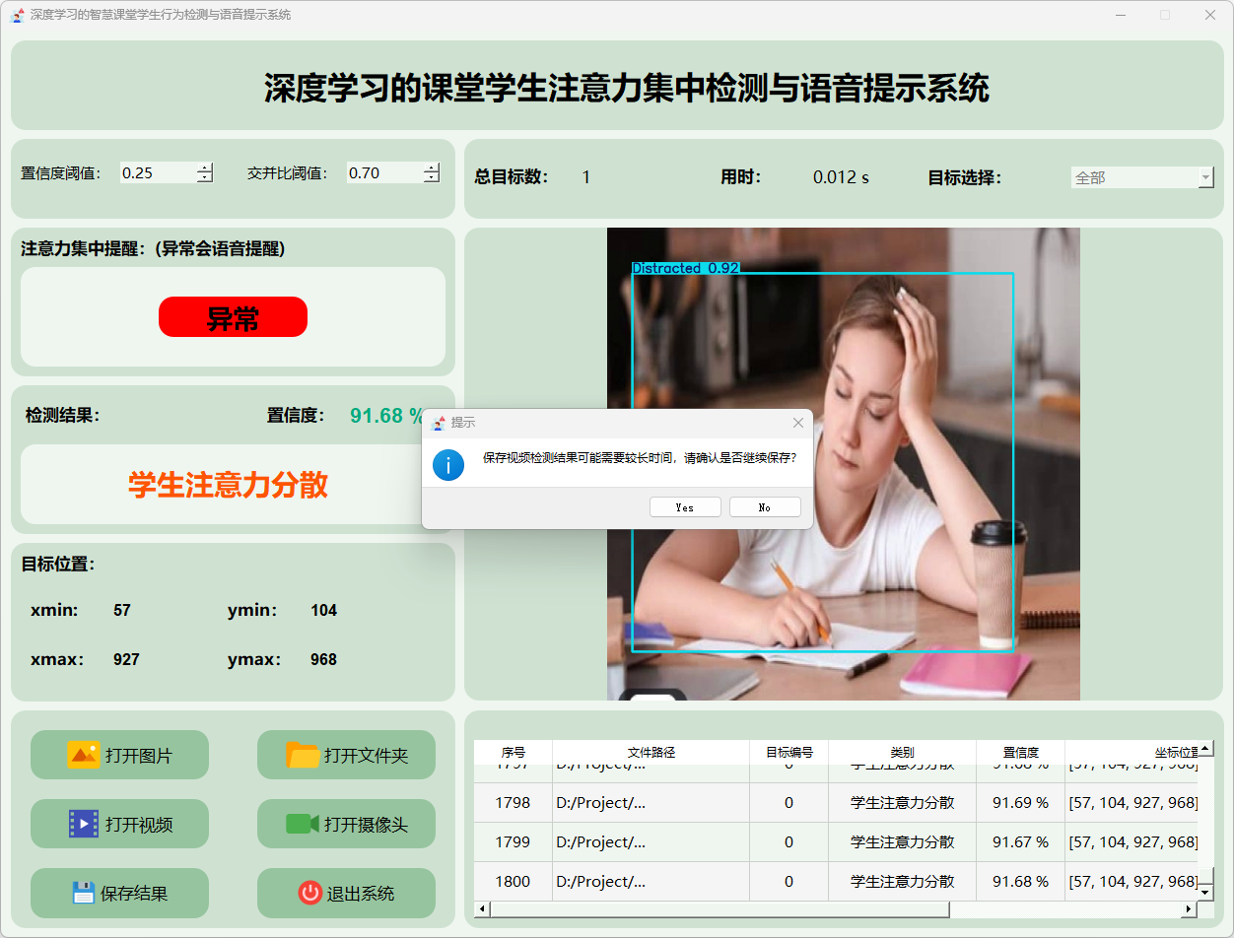This screenshot has width=1234, height=938.
Task: Click the 置信度阈值 input field
Action: [x=158, y=172]
